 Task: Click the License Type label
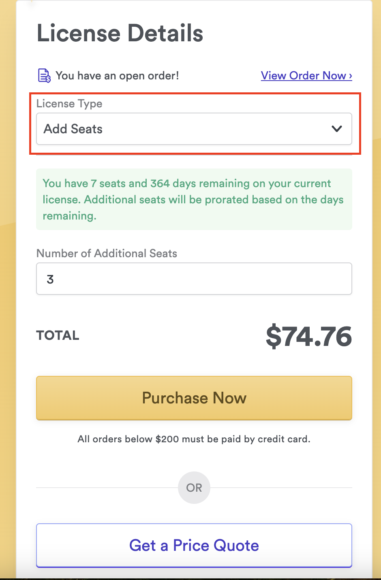69,104
